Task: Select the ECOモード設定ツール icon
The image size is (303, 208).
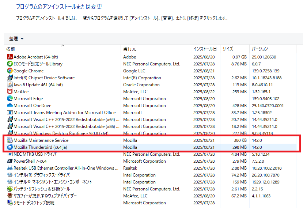Action: 10,64
